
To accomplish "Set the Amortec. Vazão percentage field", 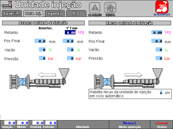I will coord(42,50).
